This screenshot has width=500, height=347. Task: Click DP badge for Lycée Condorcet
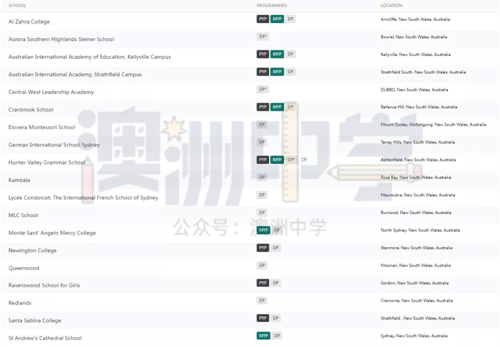(262, 195)
